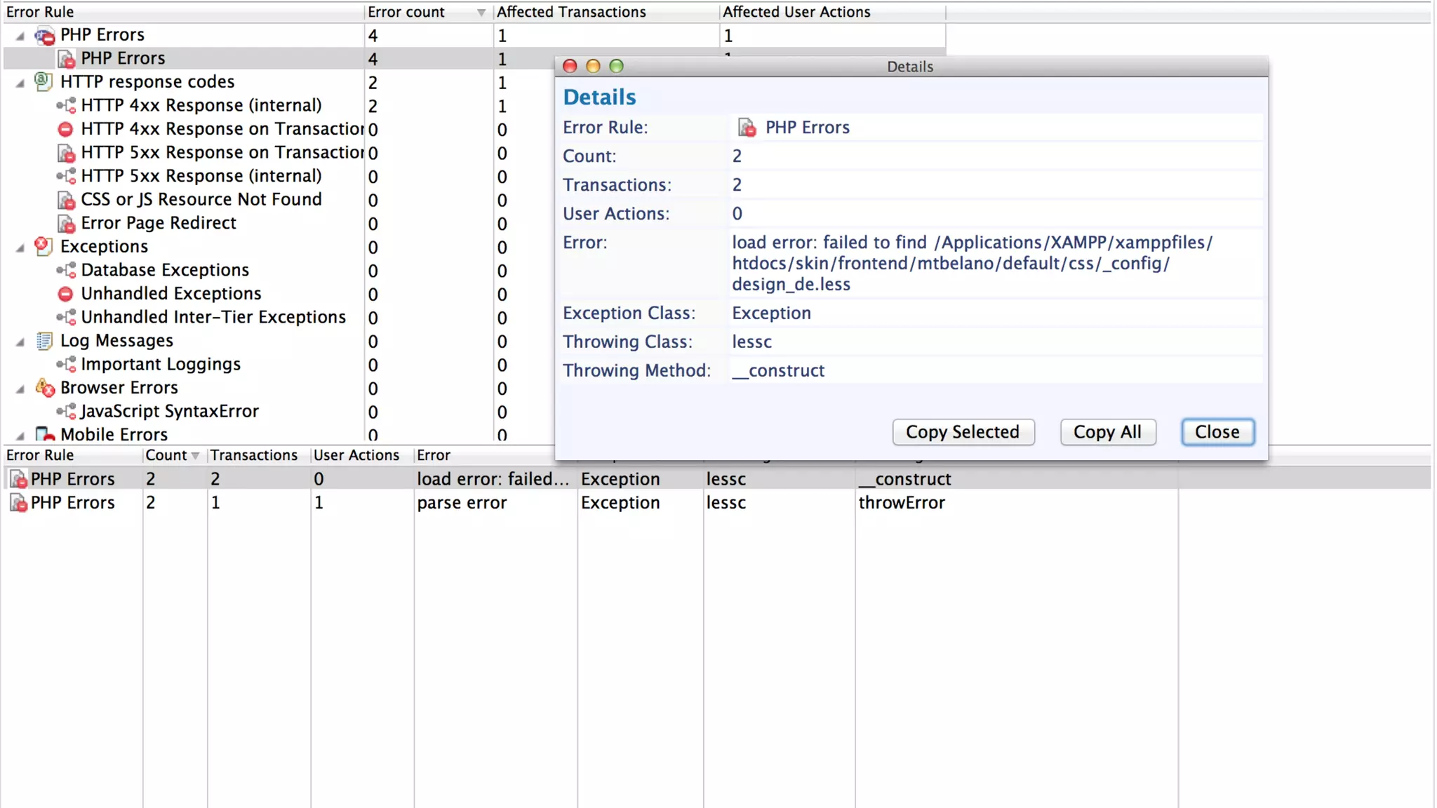Click the PHP Errors icon in Details dialog
1437x808 pixels.
pyautogui.click(x=747, y=128)
